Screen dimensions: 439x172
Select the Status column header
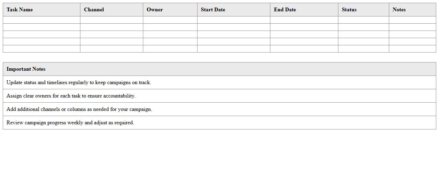[349, 10]
